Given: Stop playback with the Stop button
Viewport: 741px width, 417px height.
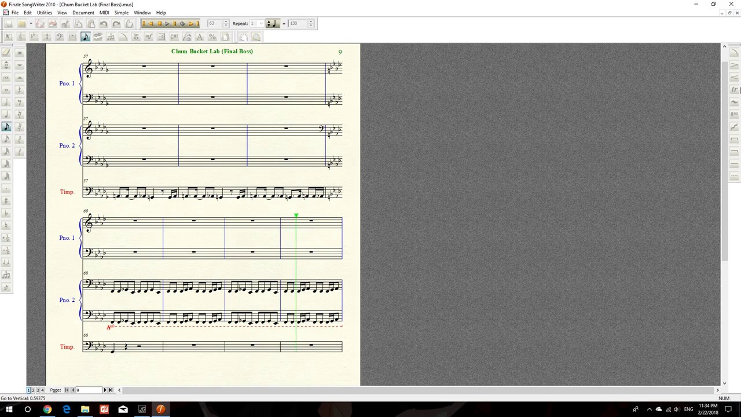Looking at the screenshot, I should pos(159,24).
